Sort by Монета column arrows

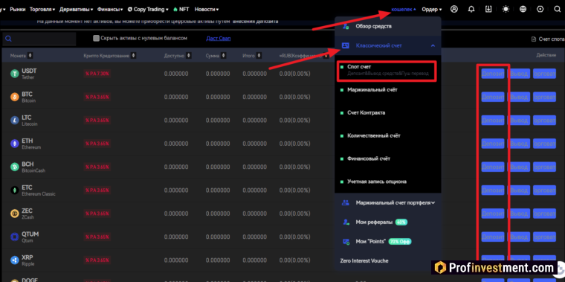(30, 56)
